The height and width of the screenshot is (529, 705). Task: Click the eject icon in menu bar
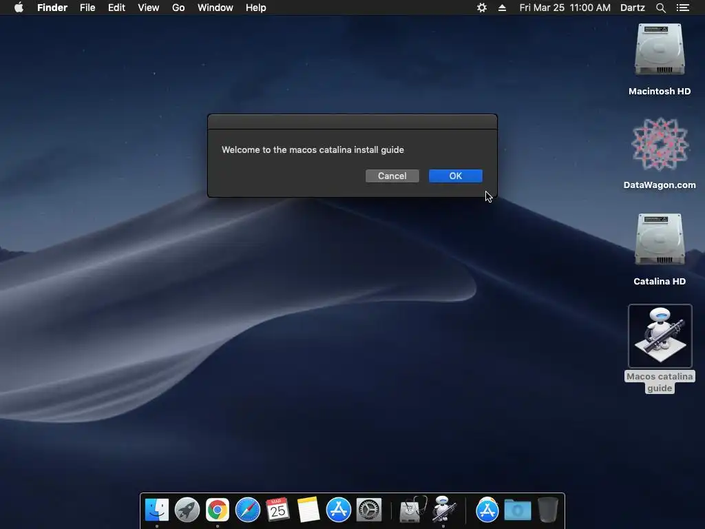click(502, 8)
